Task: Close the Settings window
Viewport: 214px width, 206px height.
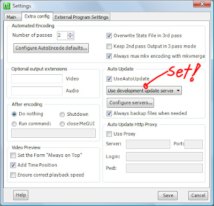Action: pos(202,4)
